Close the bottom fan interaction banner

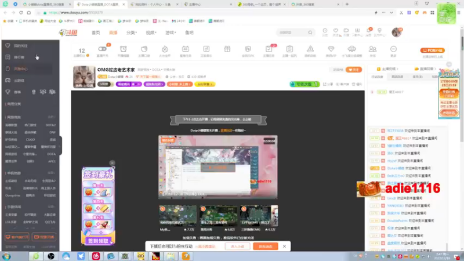point(284,246)
